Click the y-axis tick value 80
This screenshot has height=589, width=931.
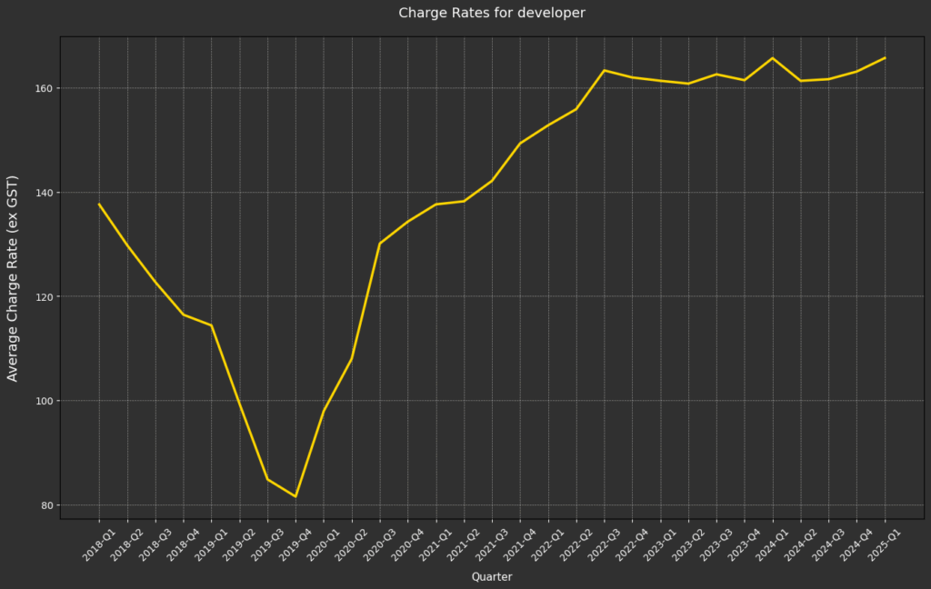coord(48,506)
